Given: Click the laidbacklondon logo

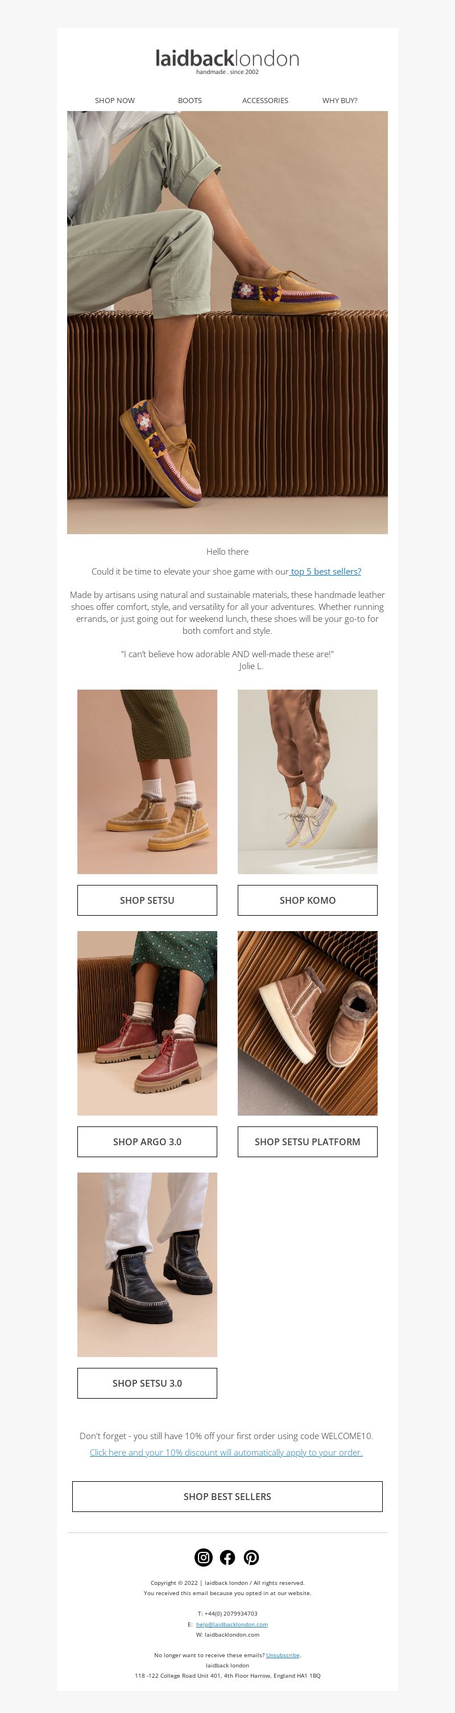Looking at the screenshot, I should (x=227, y=60).
